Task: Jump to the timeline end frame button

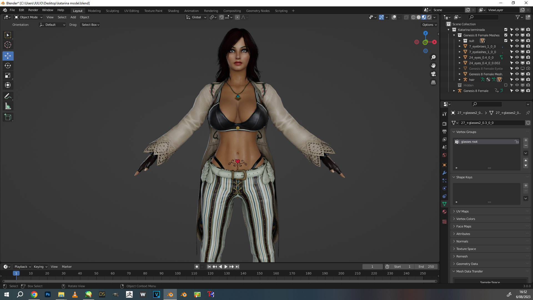Action: (237, 267)
